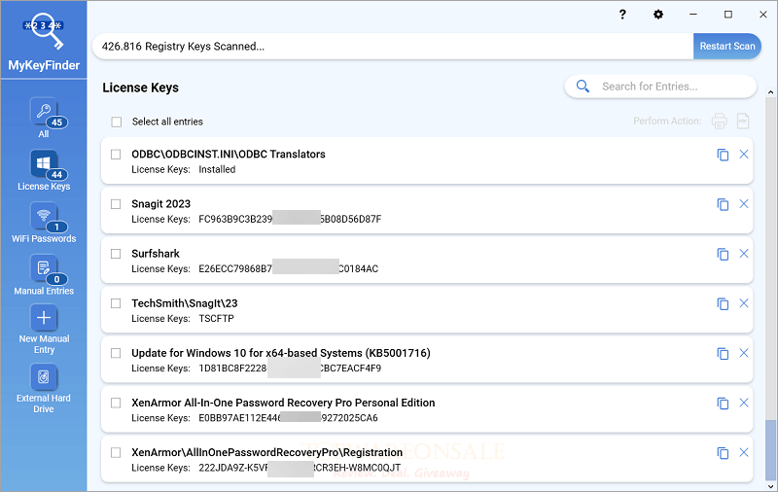The width and height of the screenshot is (778, 492).
Task: Delete the KB5001716 update entry
Action: pyautogui.click(x=744, y=353)
